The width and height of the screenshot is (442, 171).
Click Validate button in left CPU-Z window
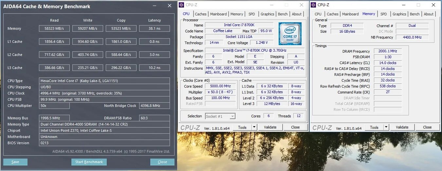pos(270,127)
